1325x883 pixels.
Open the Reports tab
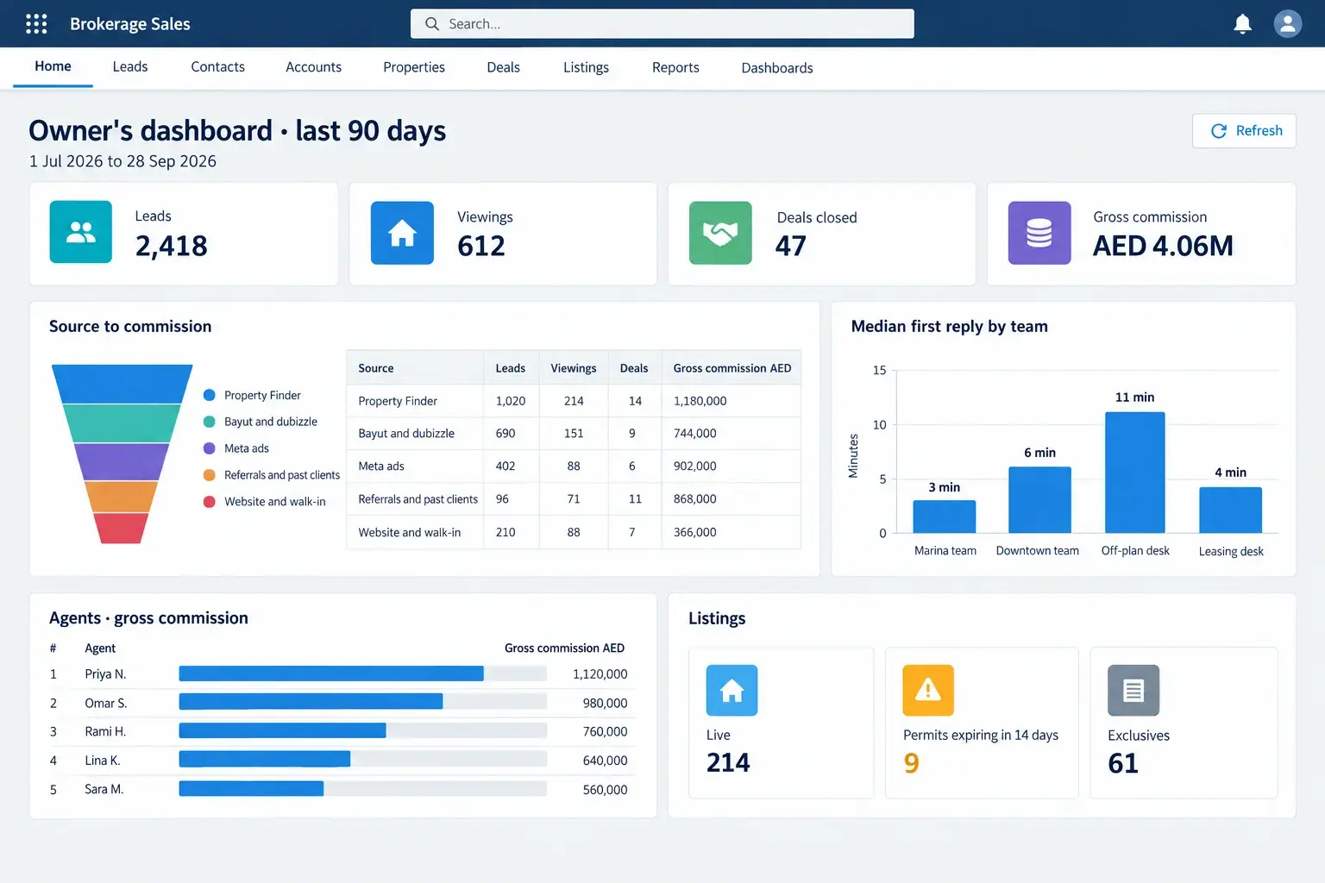point(675,67)
